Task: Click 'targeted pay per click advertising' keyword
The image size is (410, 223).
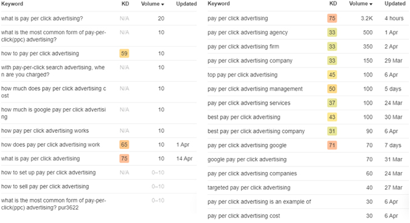Action: (249, 188)
